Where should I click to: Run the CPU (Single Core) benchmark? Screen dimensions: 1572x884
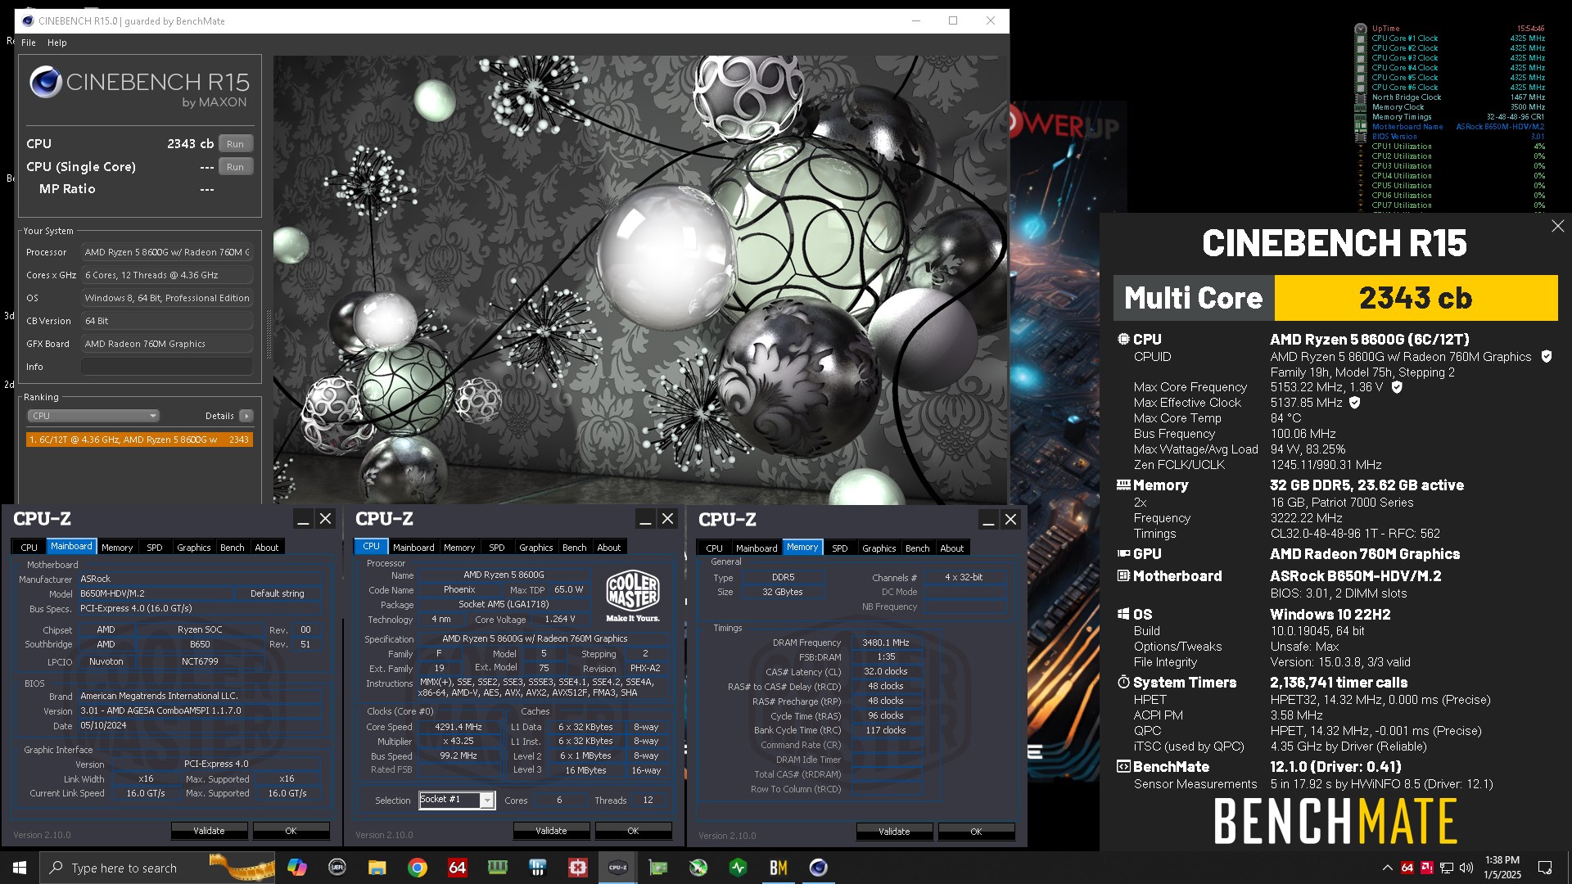[235, 167]
